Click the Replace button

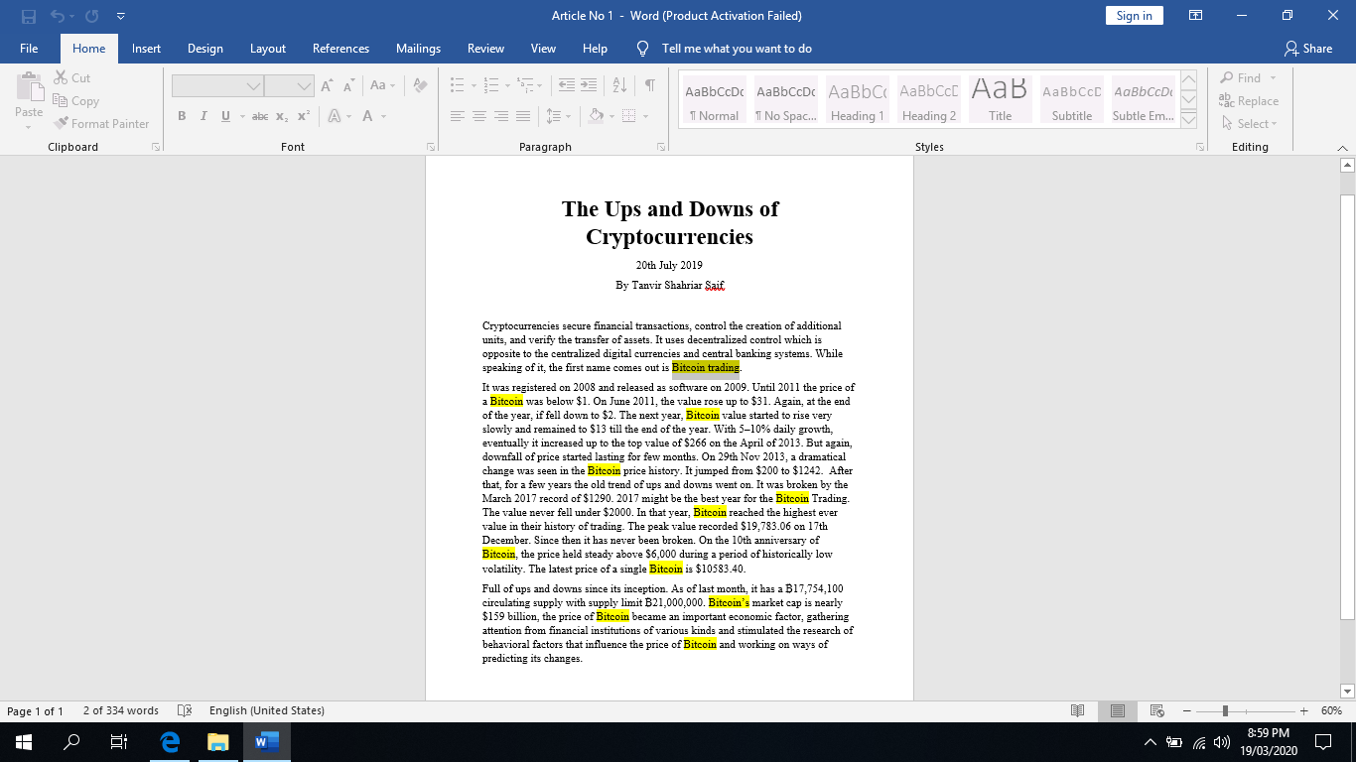tap(1250, 101)
